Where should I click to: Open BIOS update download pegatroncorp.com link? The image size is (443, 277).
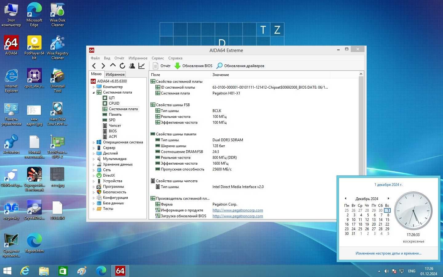(237, 216)
